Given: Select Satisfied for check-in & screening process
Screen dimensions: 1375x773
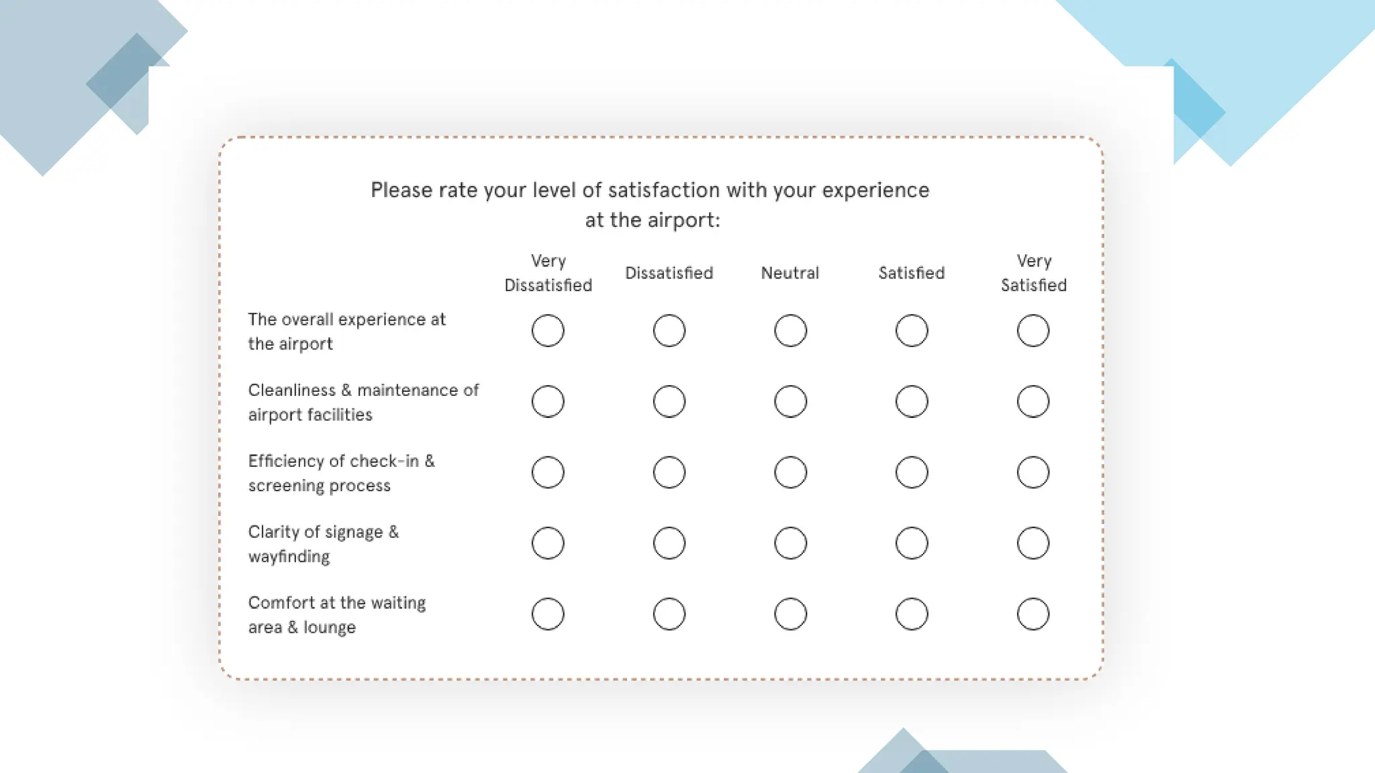Looking at the screenshot, I should 911,472.
